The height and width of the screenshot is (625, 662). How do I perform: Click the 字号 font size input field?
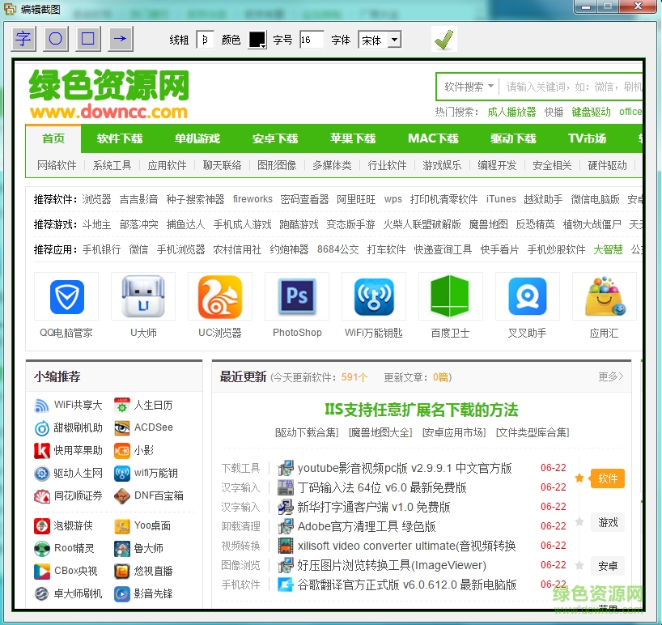pyautogui.click(x=312, y=39)
